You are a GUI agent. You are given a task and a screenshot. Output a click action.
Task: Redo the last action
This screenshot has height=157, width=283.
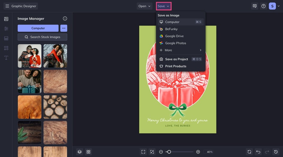coord(267,152)
